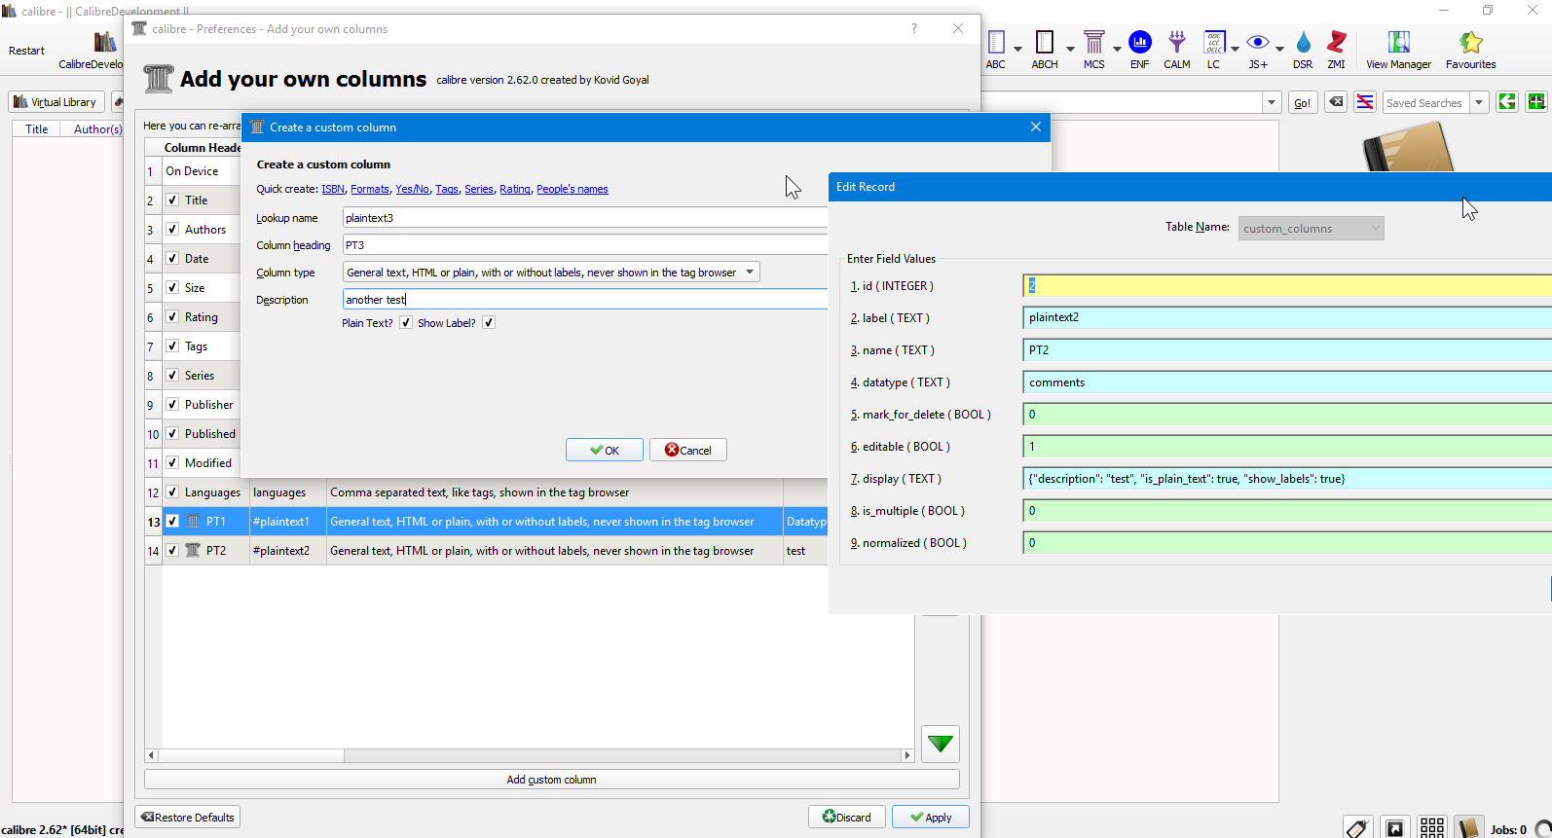Toggle the Title column checkbox
1552x838 pixels.
click(172, 200)
